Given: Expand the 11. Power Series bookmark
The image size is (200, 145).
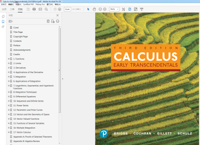Looking at the screenshot, I should pos(9,106).
